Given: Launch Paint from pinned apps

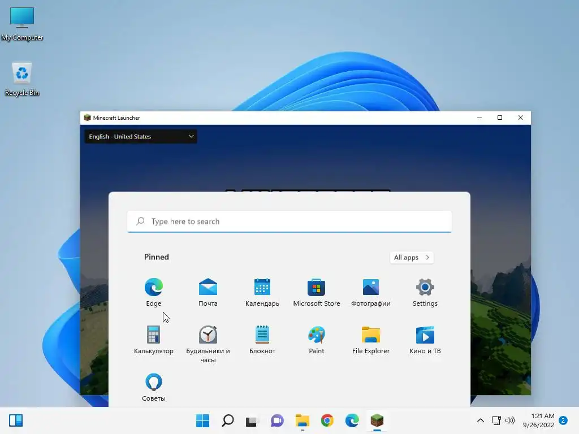Looking at the screenshot, I should pyautogui.click(x=317, y=340).
